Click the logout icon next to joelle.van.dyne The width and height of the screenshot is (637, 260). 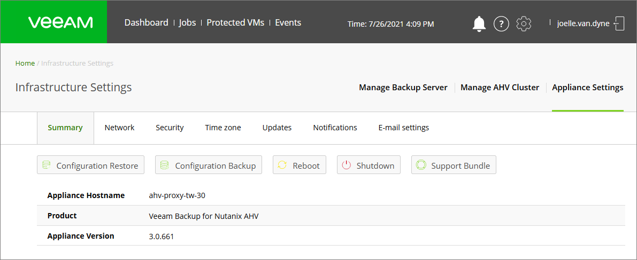point(619,23)
